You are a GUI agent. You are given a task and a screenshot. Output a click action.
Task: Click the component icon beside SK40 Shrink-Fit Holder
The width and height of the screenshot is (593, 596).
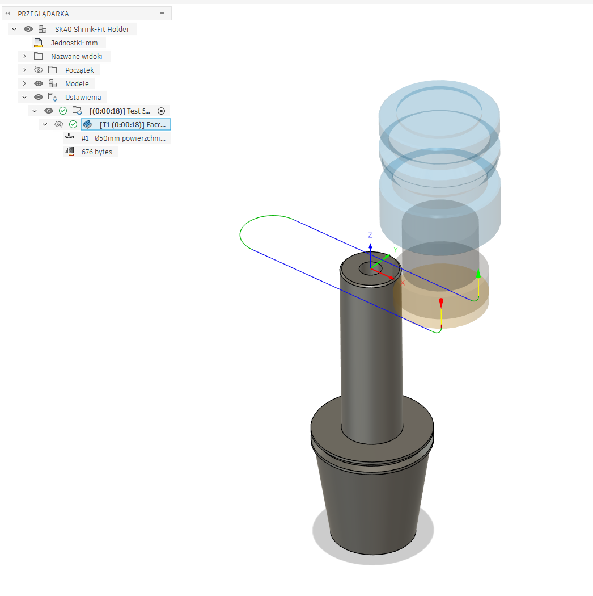coord(43,30)
